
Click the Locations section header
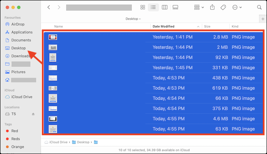12,107
